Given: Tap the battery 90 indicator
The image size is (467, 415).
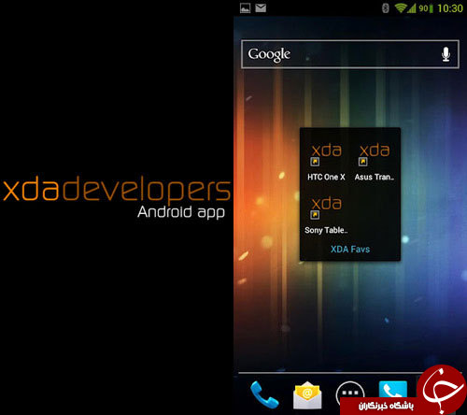Looking at the screenshot, I should point(426,8).
